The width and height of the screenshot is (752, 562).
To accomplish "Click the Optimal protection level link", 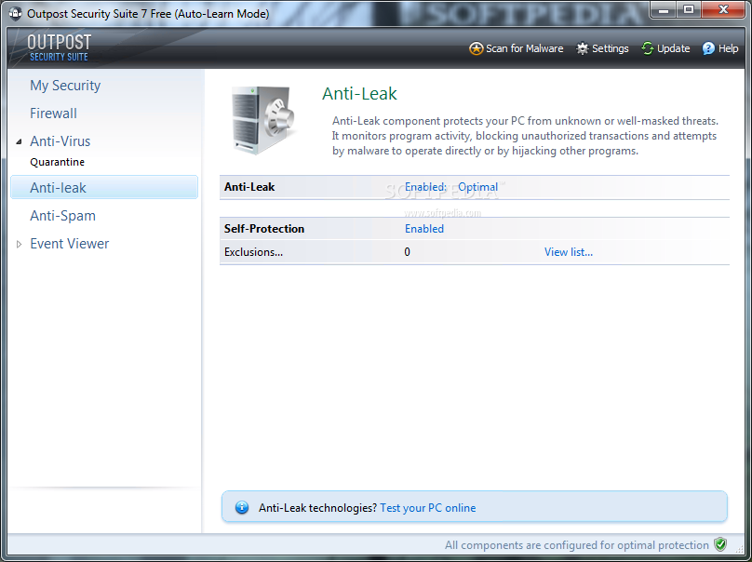I will [477, 187].
